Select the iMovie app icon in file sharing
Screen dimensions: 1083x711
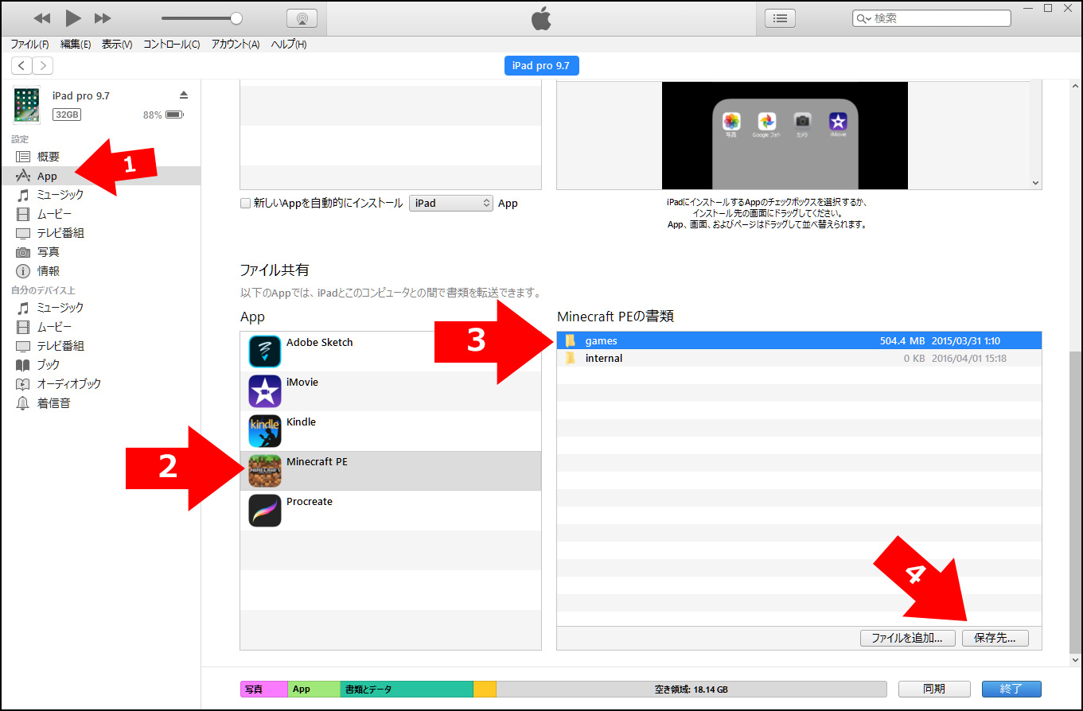tap(264, 390)
